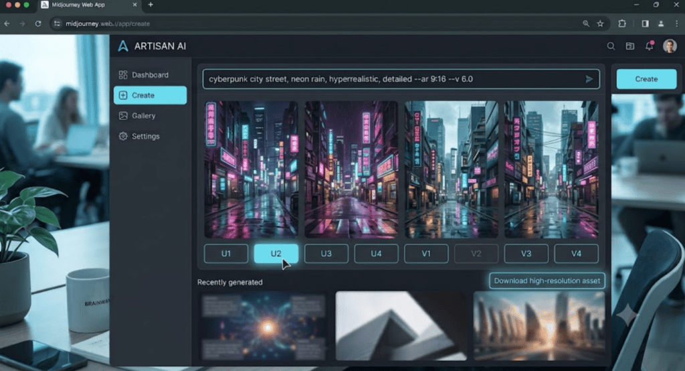Open user profile avatar in app header
The image size is (685, 371).
tap(670, 46)
